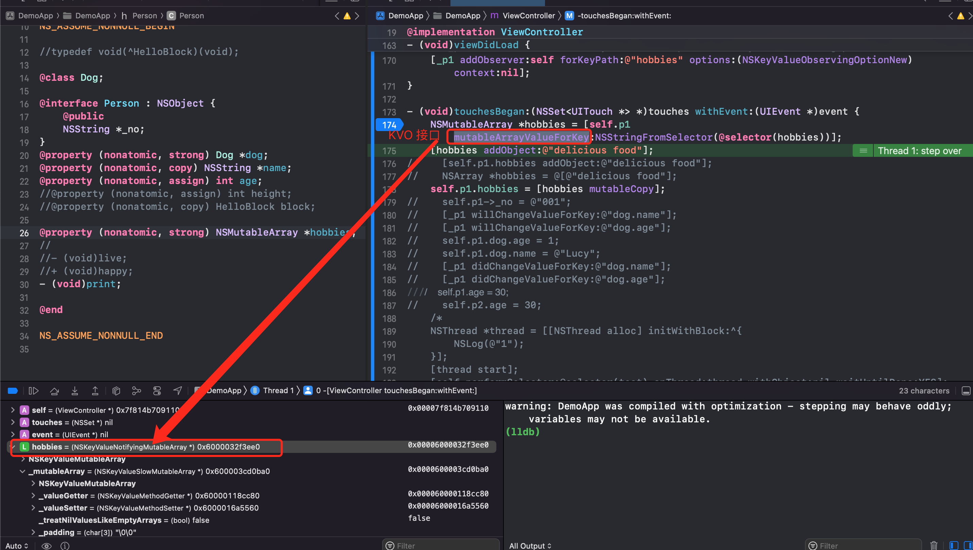Click the Thread 1 step over annotation
Viewport: 973px width, 550px height.
click(x=919, y=151)
